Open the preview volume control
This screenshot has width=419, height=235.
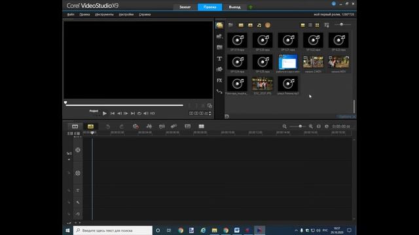[x=146, y=114]
